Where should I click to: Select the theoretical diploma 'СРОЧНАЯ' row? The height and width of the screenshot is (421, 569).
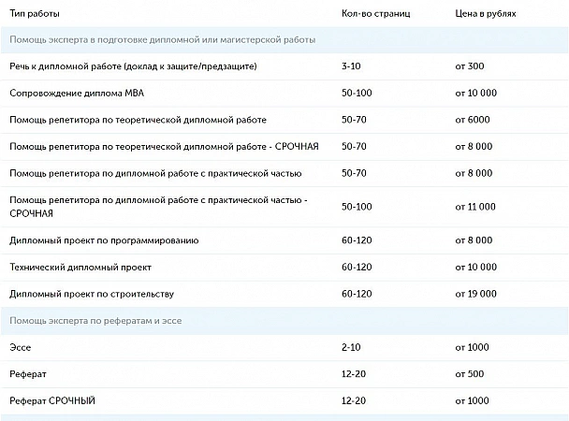point(164,148)
